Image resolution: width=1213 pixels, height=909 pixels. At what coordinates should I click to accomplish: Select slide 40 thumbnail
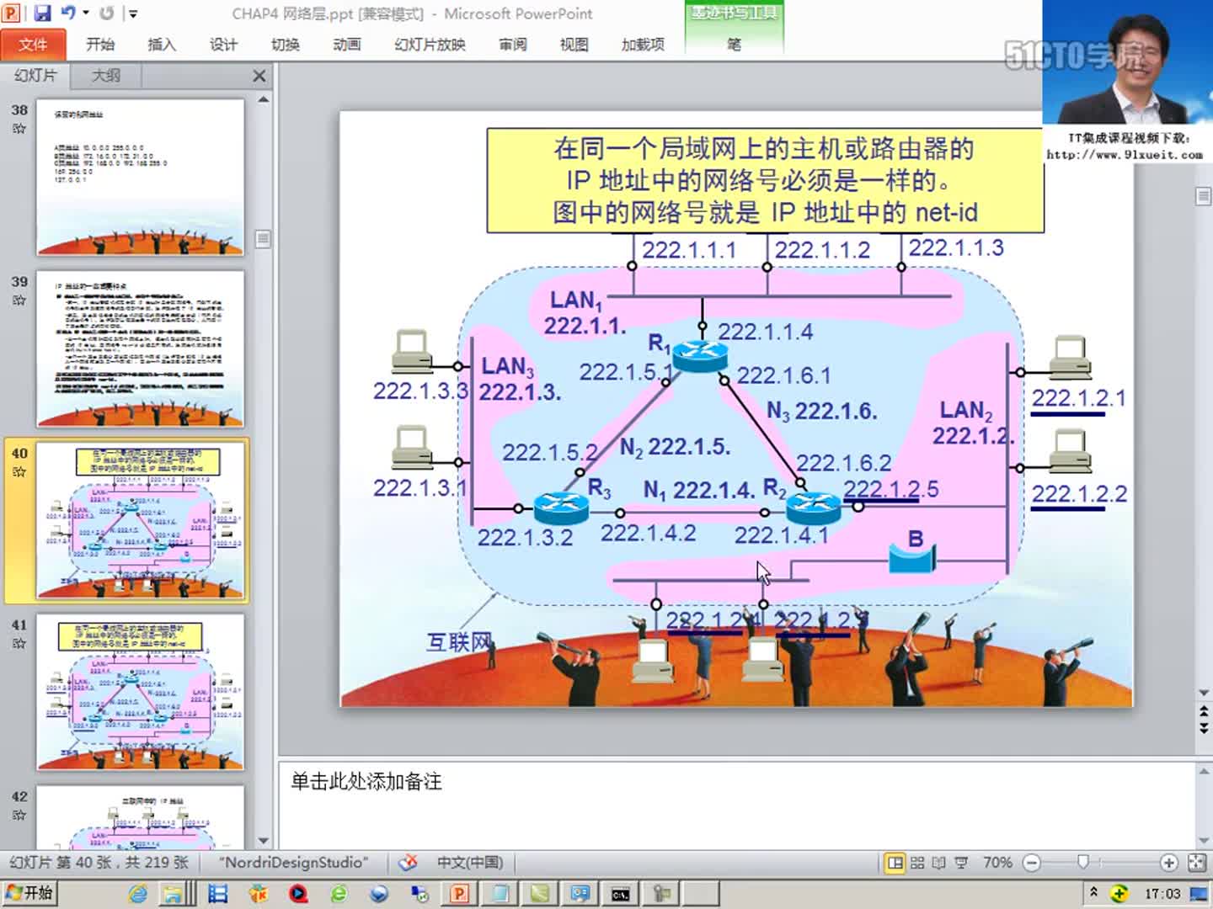click(x=140, y=521)
